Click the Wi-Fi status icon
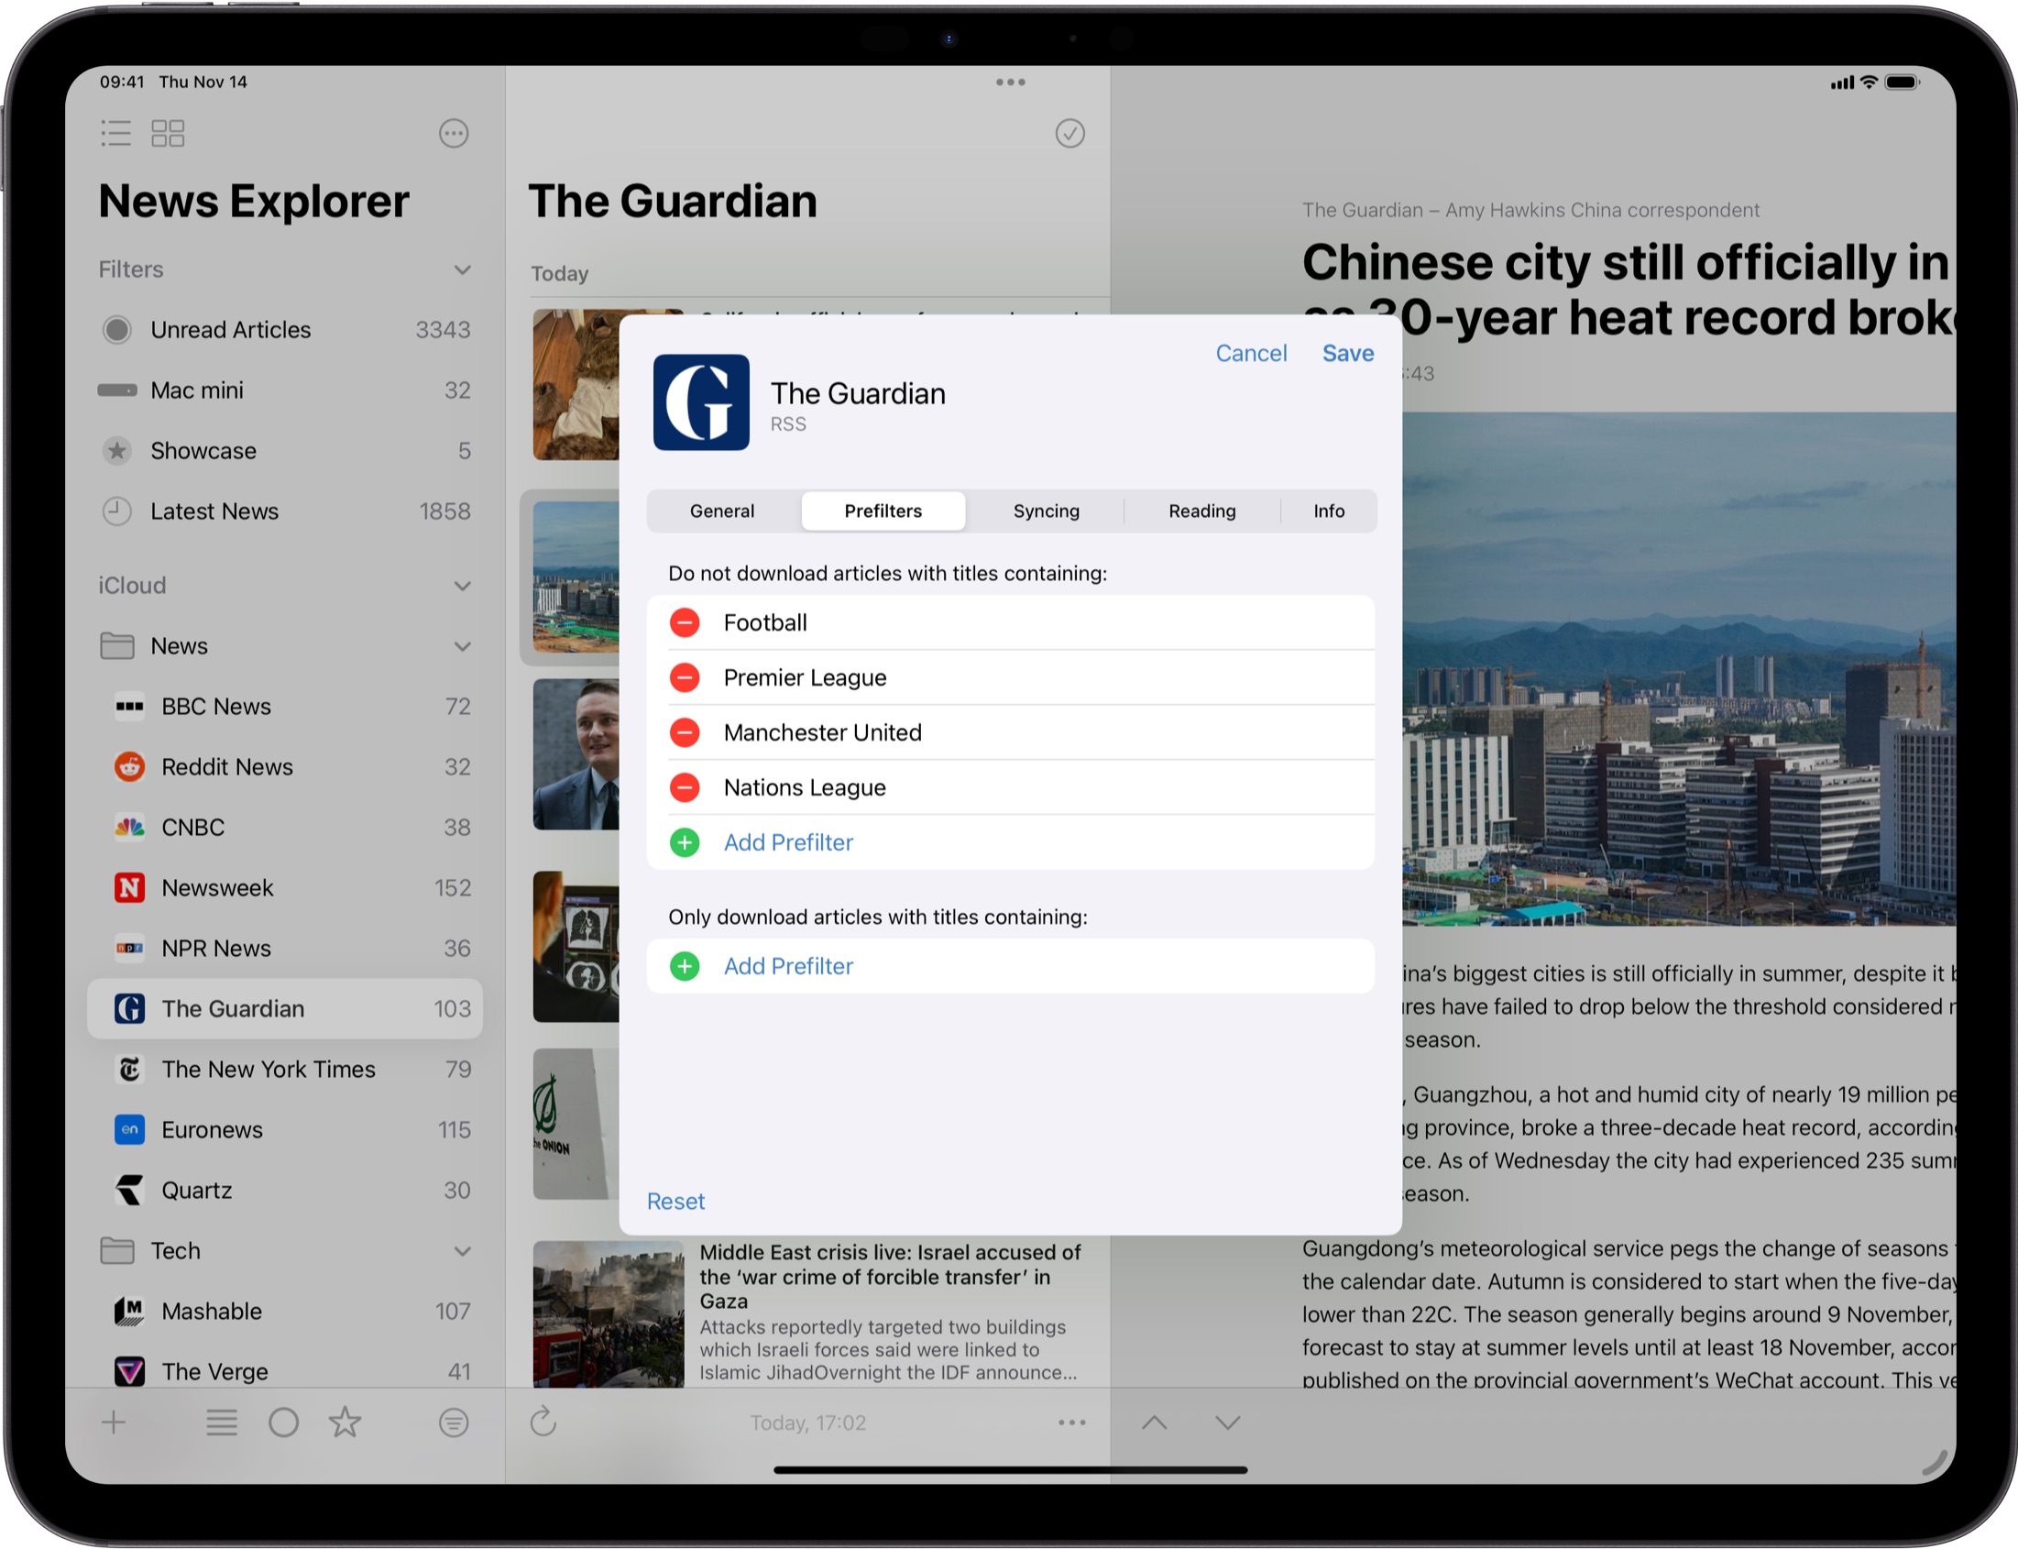 coord(1869,82)
